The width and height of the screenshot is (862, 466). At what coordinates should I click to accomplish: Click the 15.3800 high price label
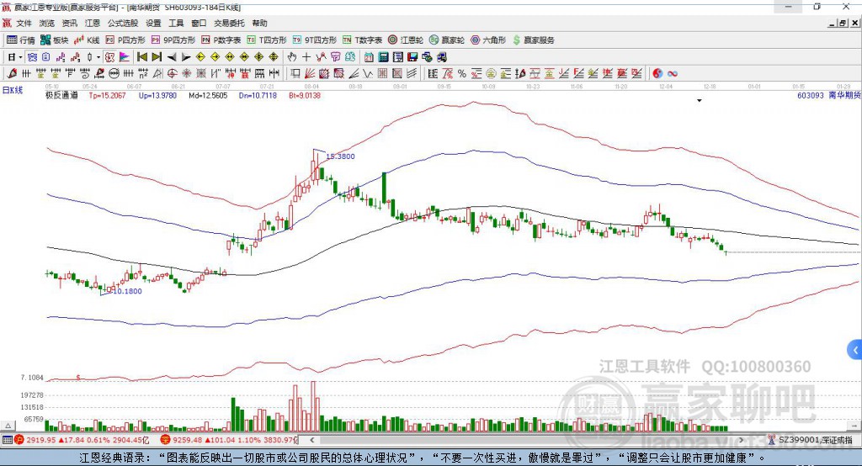coord(340,156)
